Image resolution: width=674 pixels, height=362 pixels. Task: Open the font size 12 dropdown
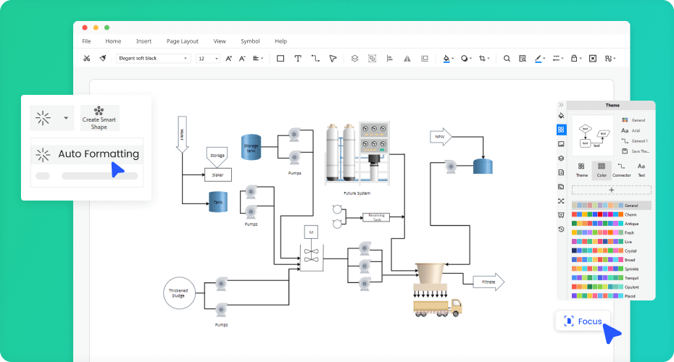point(208,59)
